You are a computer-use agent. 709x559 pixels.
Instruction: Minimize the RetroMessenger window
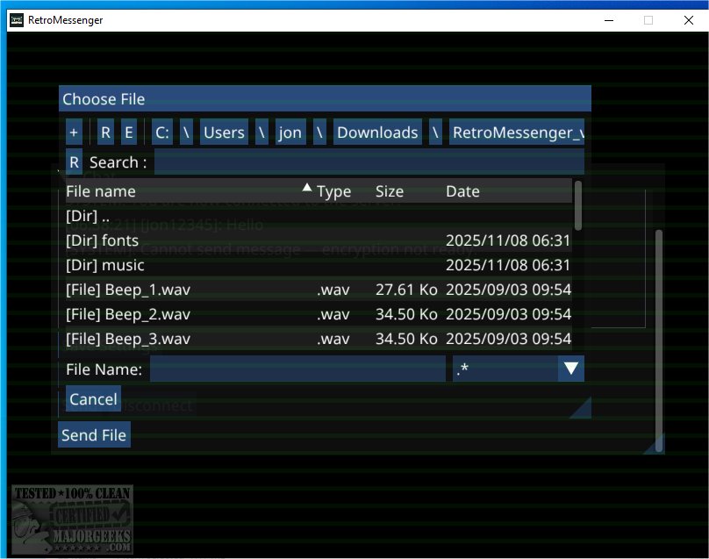coord(609,20)
